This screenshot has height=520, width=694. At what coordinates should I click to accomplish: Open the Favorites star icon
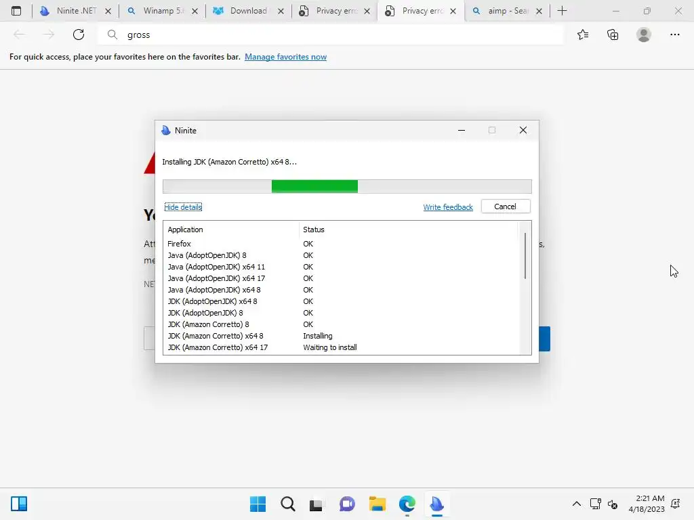click(x=583, y=35)
